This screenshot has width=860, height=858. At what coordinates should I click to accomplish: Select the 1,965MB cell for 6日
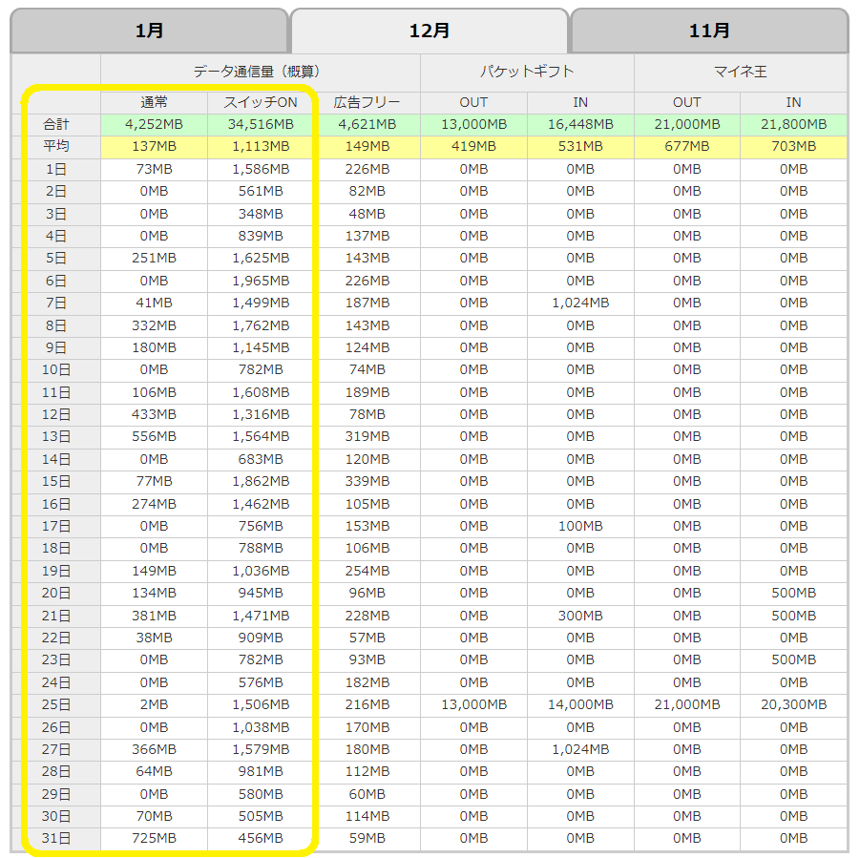[x=261, y=281]
